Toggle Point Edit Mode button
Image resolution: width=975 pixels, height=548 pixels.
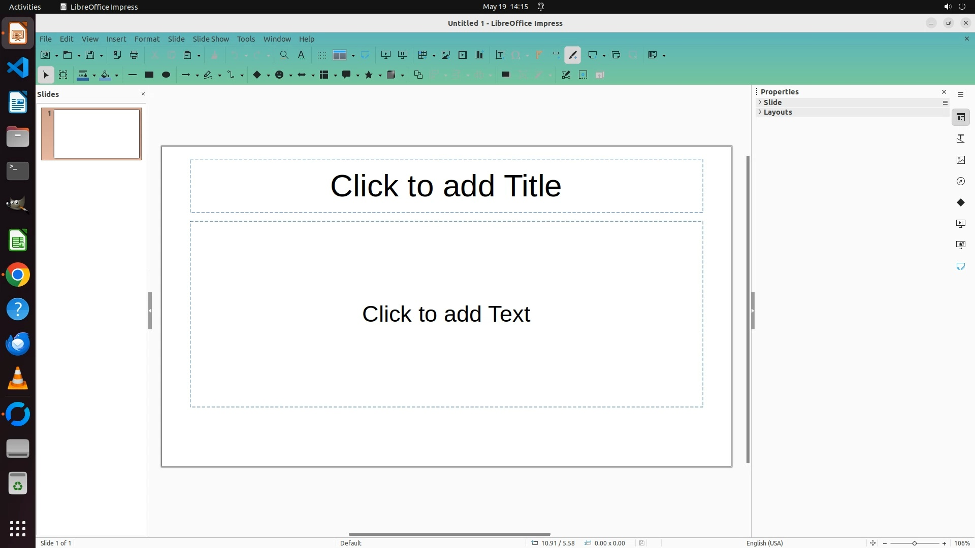pyautogui.click(x=566, y=75)
